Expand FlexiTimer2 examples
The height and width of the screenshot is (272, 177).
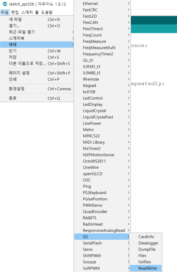(102, 29)
